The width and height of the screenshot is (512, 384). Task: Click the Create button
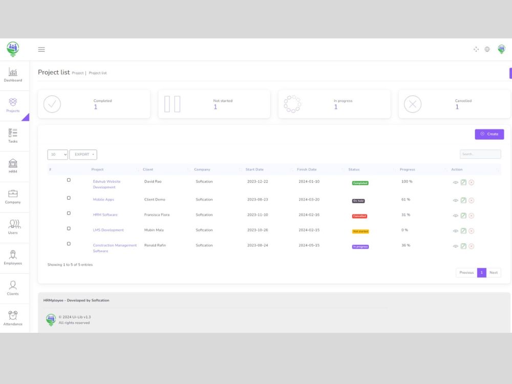pos(489,134)
